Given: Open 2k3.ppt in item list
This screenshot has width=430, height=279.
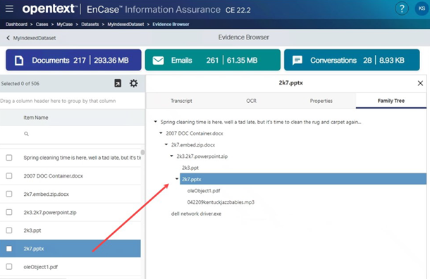Looking at the screenshot, I should tap(32, 230).
